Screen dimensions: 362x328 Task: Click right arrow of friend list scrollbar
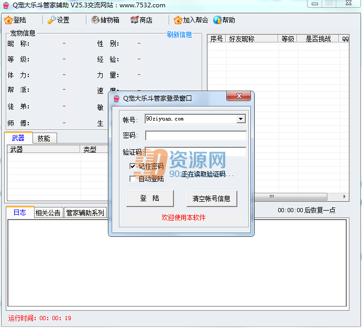(345, 197)
